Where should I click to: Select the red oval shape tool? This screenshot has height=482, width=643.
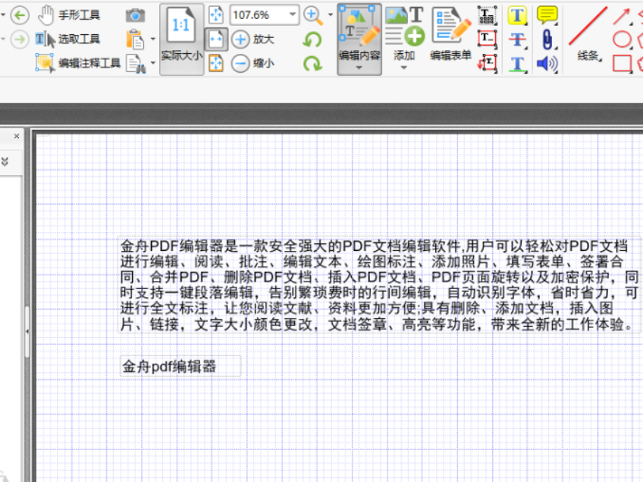click(622, 39)
